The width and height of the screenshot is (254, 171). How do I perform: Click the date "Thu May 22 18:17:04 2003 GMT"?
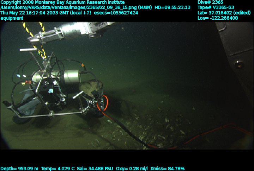[x=35, y=13]
